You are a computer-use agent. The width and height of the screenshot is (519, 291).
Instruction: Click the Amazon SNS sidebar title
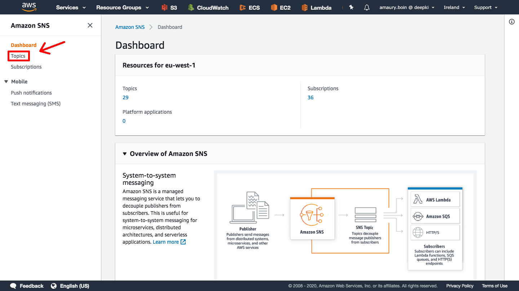coord(30,26)
